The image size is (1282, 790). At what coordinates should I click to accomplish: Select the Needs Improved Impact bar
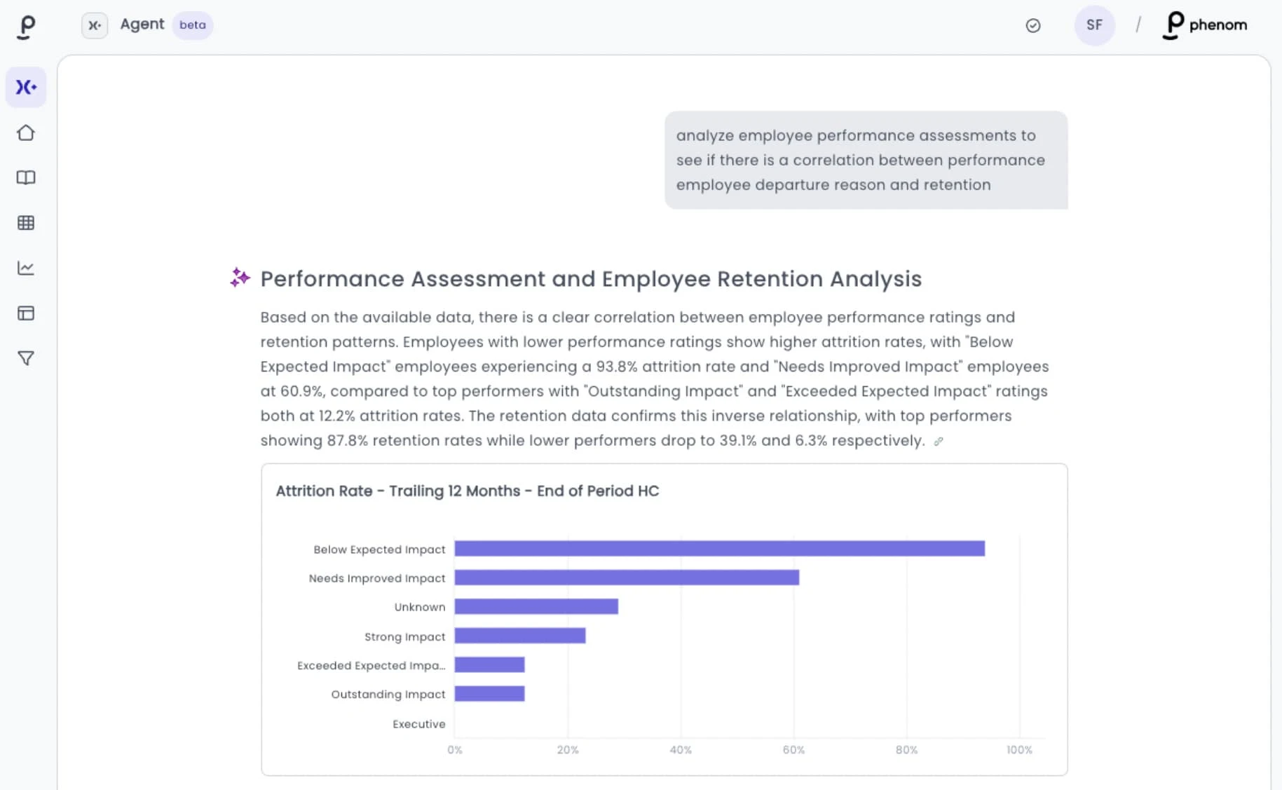coord(627,578)
